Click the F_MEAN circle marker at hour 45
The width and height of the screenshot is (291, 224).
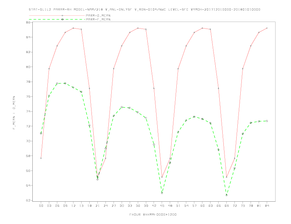point(162,193)
